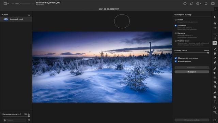The width and height of the screenshot is (218, 123).
Task: Click the 'Фоновый слой' layer thumbnail
Action: click(x=6, y=19)
